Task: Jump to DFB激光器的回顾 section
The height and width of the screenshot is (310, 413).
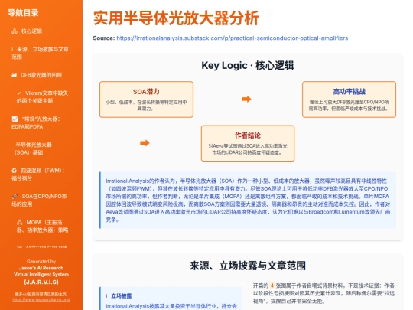Action: (41, 75)
